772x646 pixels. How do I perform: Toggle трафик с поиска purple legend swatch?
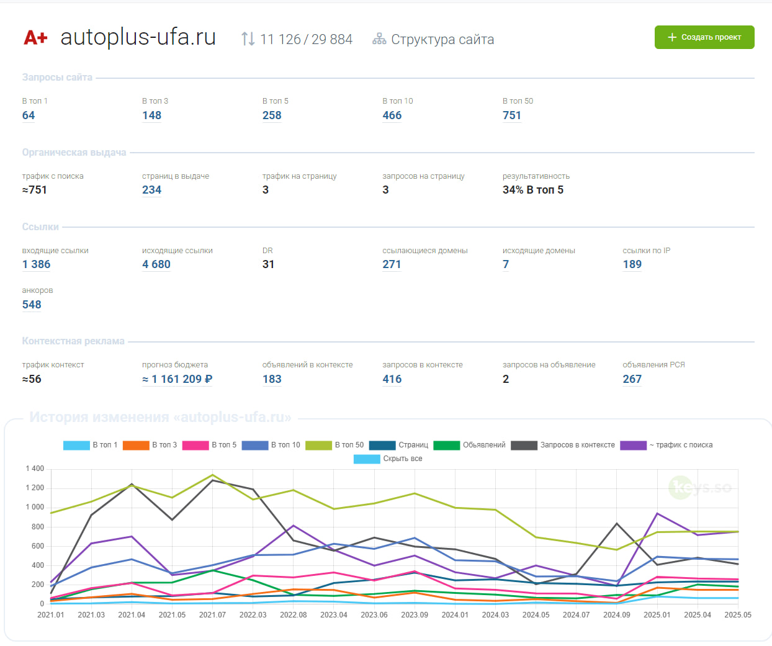point(634,445)
